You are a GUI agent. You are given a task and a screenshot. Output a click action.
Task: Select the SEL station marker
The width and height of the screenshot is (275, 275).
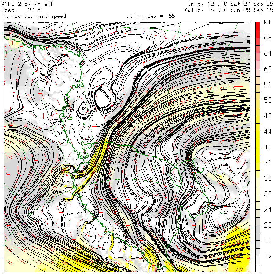(79, 194)
